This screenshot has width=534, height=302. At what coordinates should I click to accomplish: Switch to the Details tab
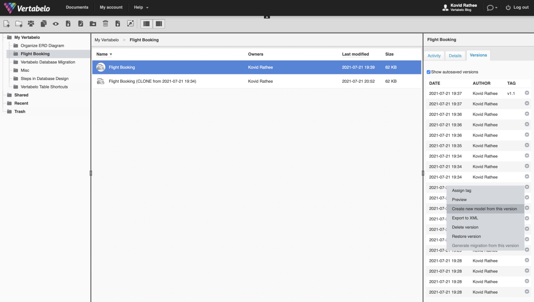click(455, 56)
